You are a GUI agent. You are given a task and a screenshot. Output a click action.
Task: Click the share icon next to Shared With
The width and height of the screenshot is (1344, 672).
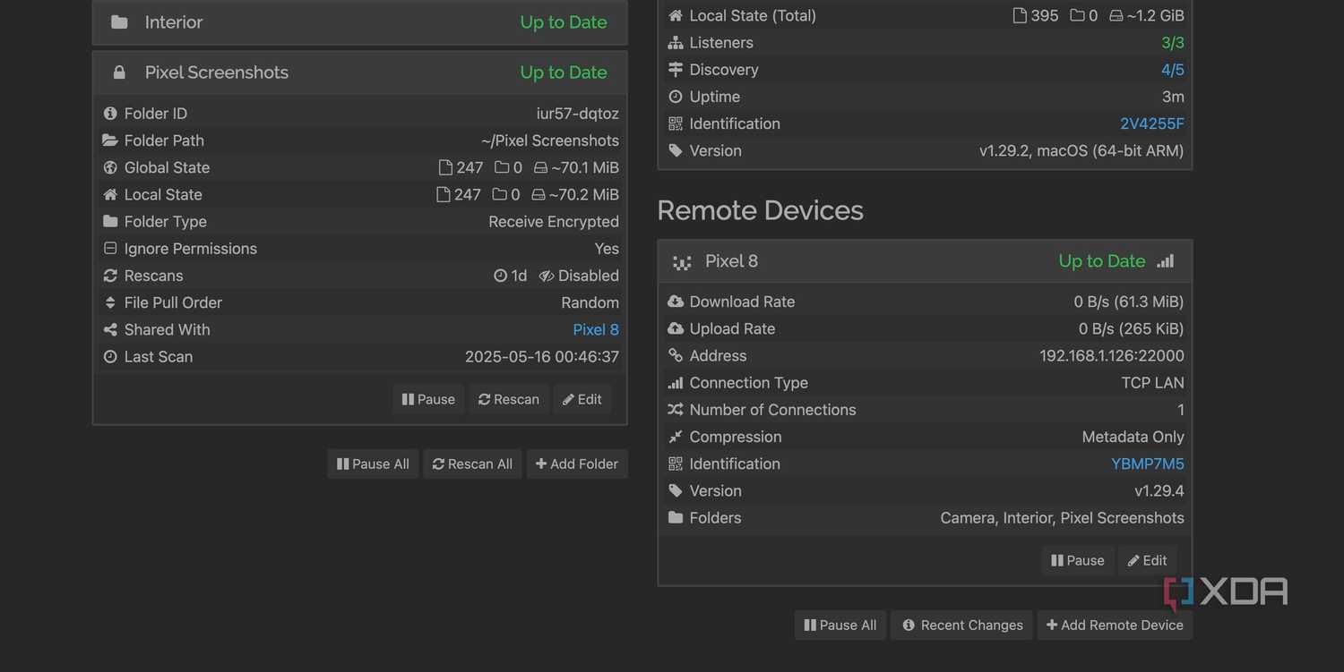click(110, 329)
